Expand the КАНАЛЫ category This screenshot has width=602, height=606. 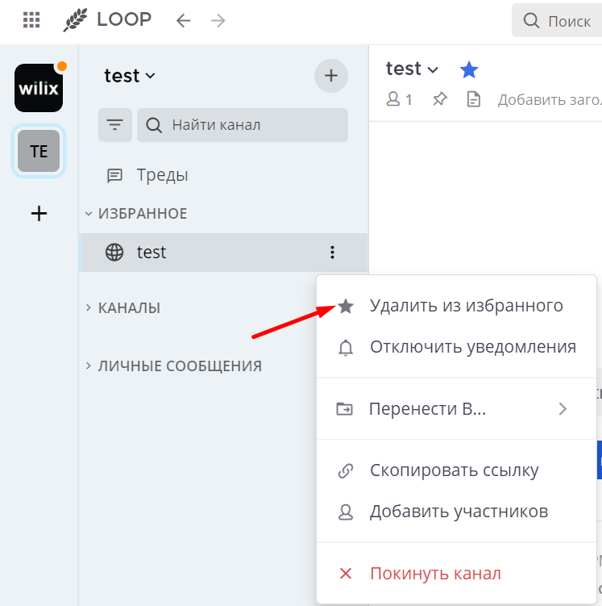pos(122,308)
